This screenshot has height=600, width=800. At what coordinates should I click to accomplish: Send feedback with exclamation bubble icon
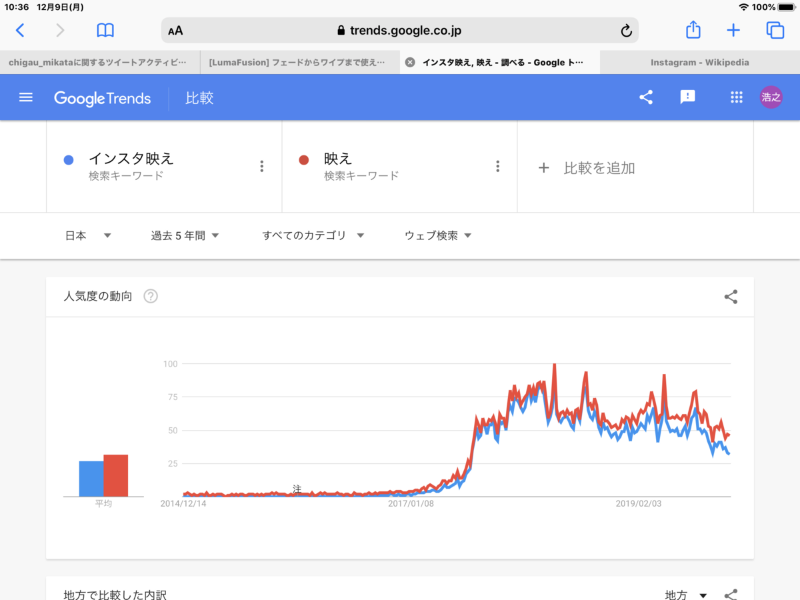pyautogui.click(x=687, y=97)
